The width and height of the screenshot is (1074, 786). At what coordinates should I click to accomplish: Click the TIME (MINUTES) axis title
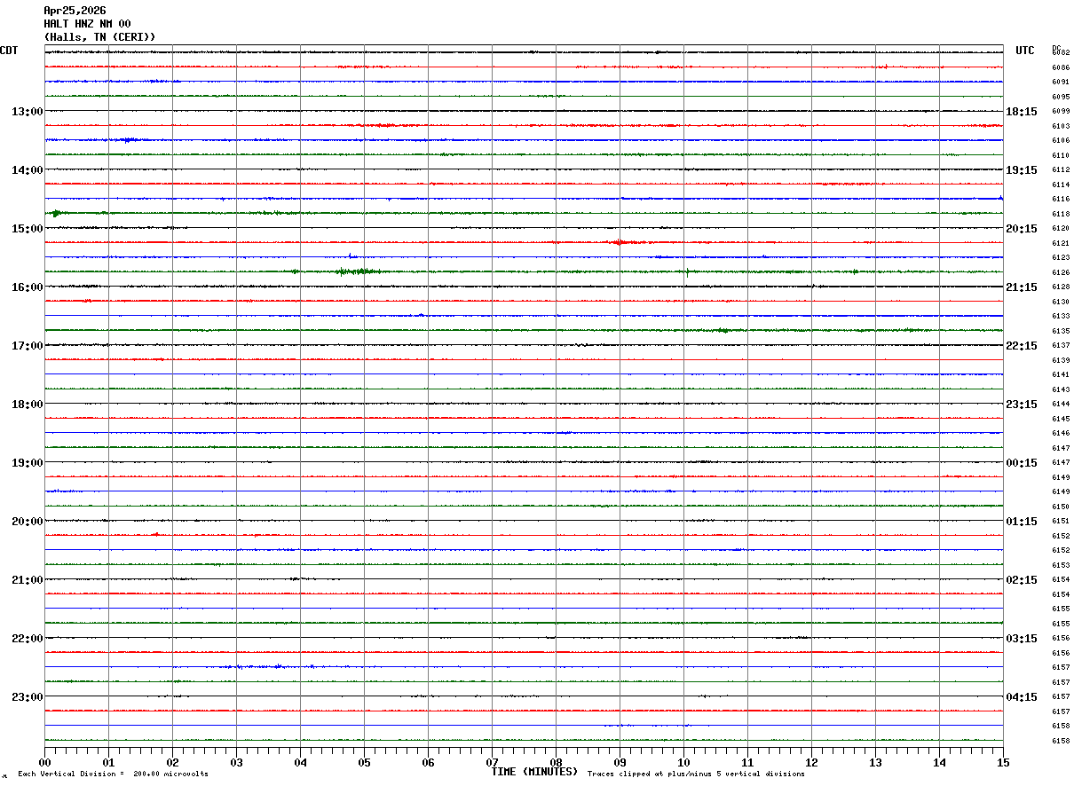click(534, 772)
